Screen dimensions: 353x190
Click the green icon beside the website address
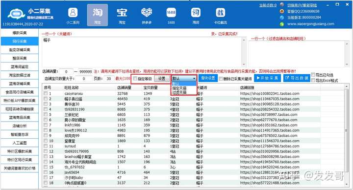coord(282,24)
